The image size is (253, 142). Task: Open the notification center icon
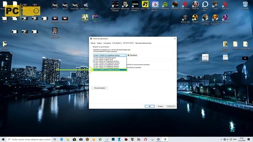pos(249,139)
